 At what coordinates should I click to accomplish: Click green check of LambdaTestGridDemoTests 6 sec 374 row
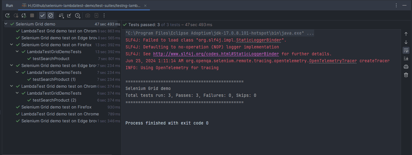[24, 93]
